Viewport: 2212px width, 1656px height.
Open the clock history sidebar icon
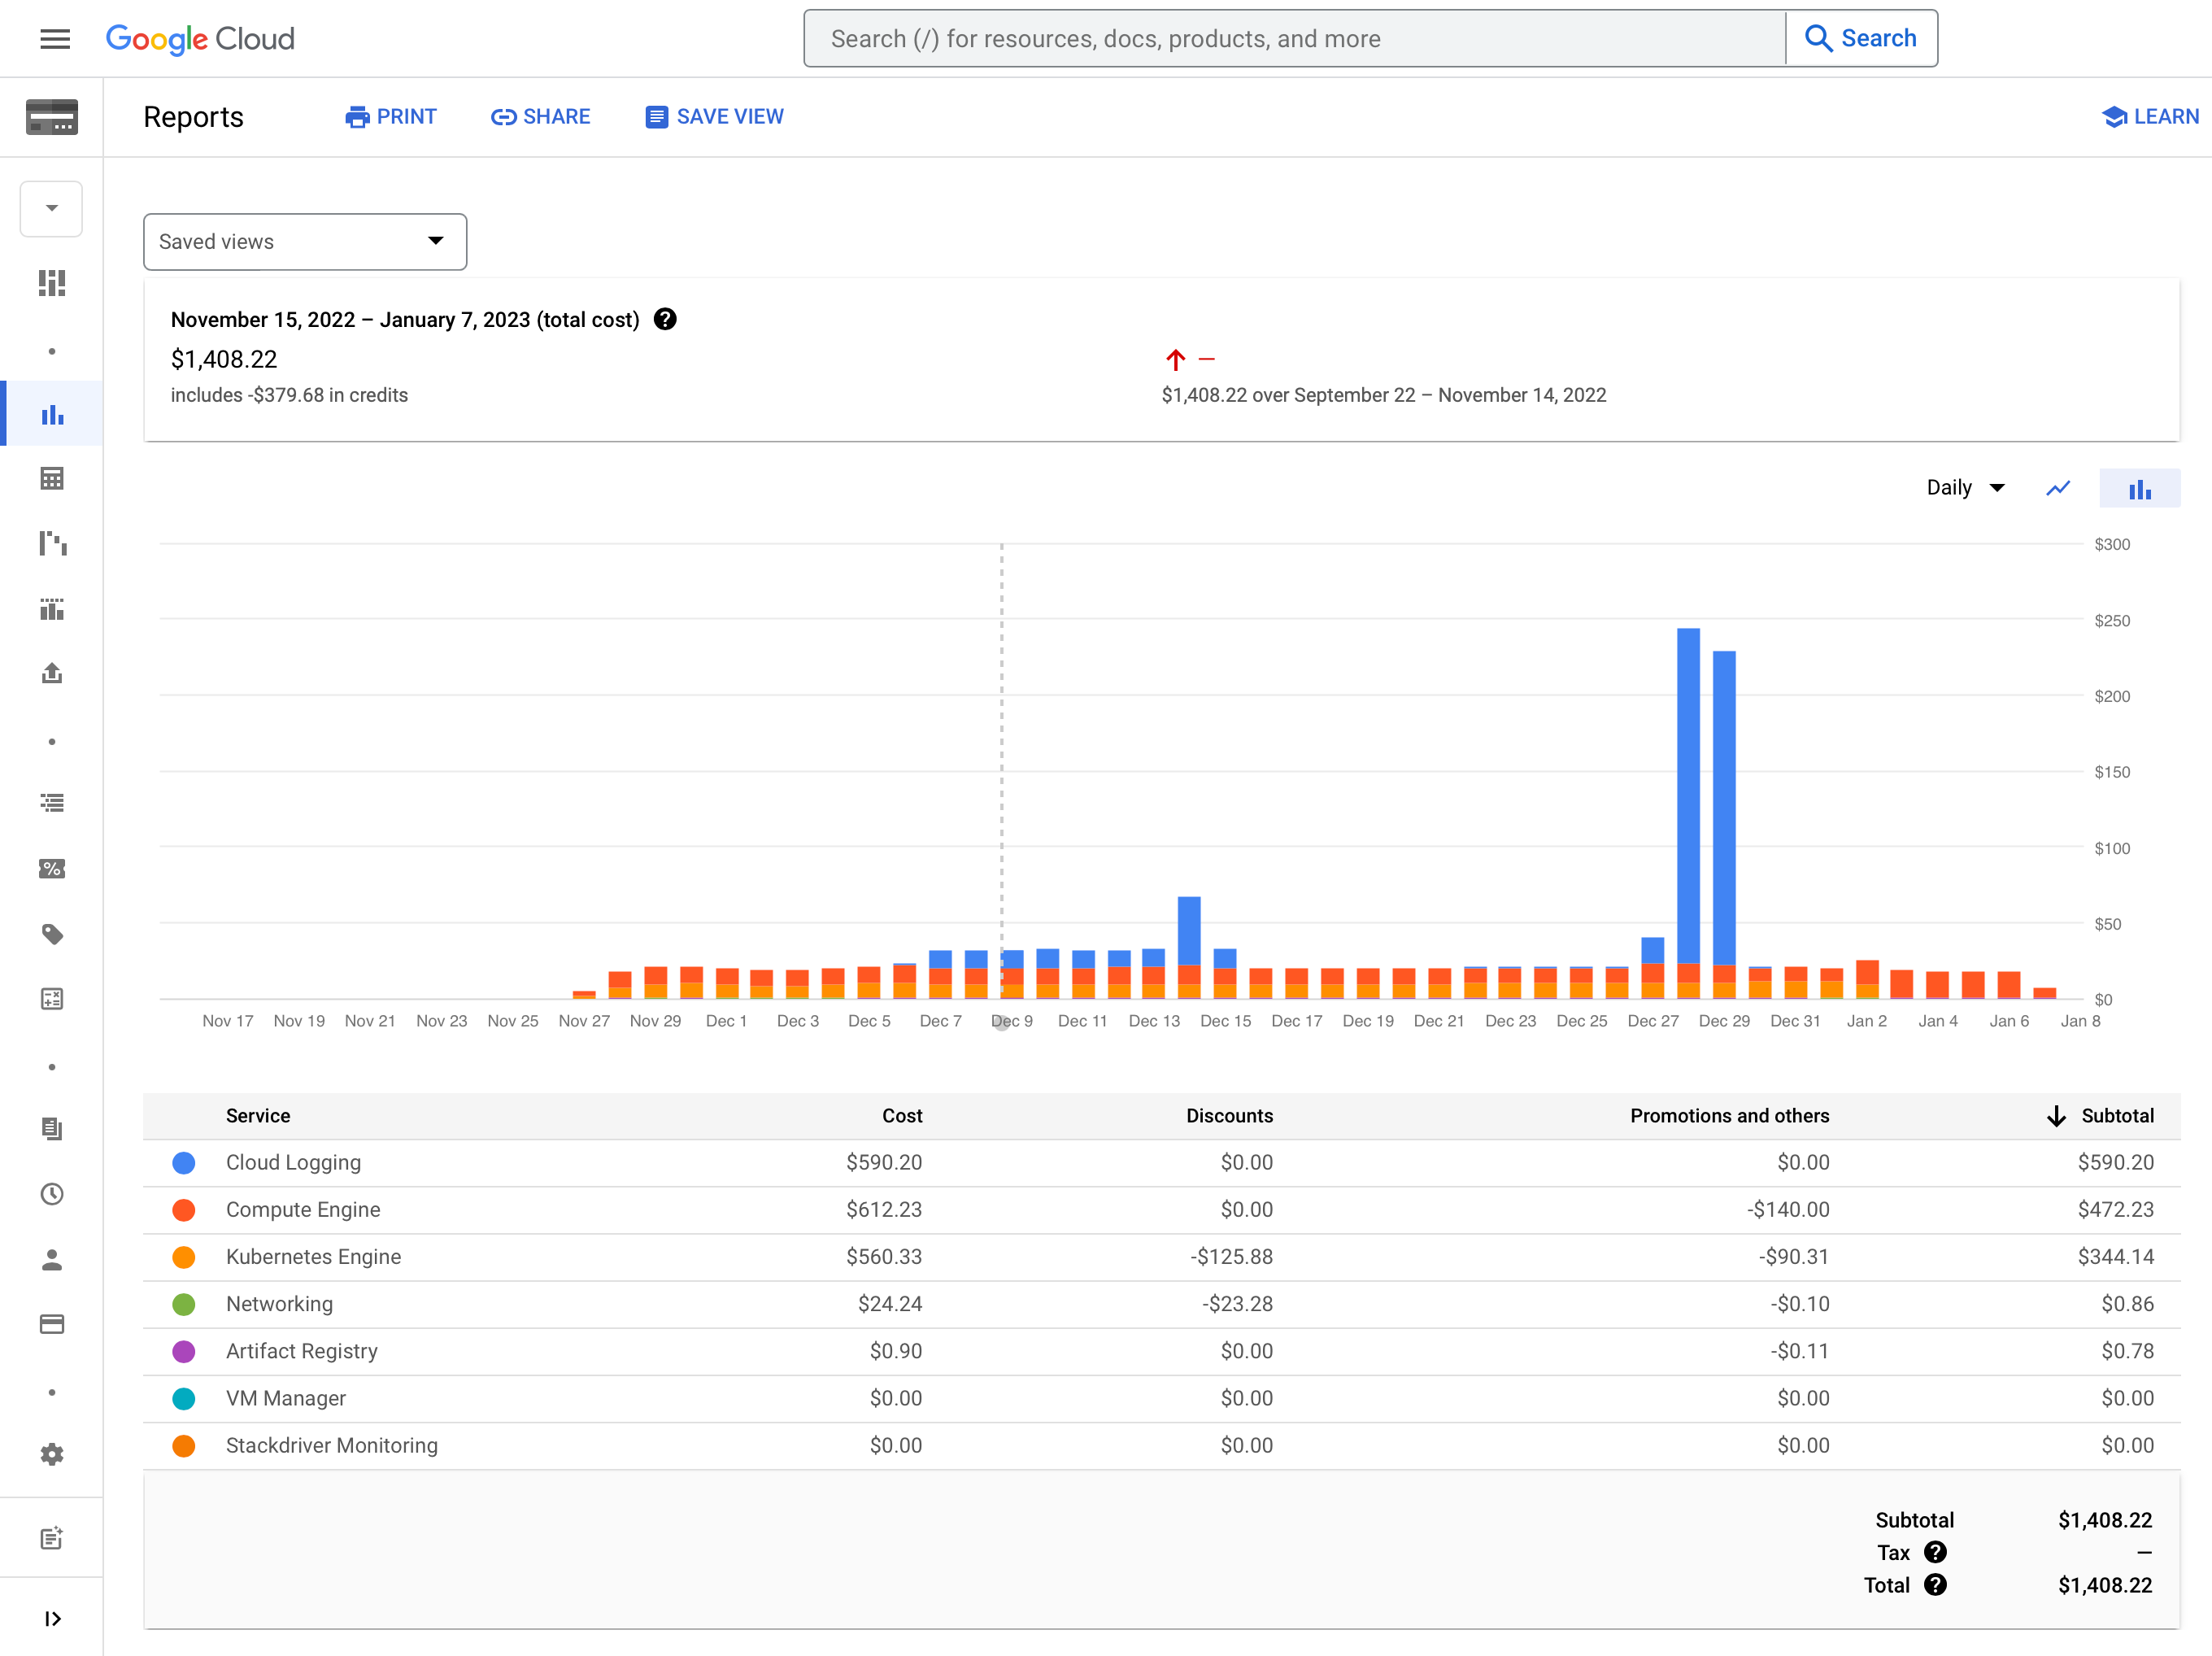[52, 1194]
